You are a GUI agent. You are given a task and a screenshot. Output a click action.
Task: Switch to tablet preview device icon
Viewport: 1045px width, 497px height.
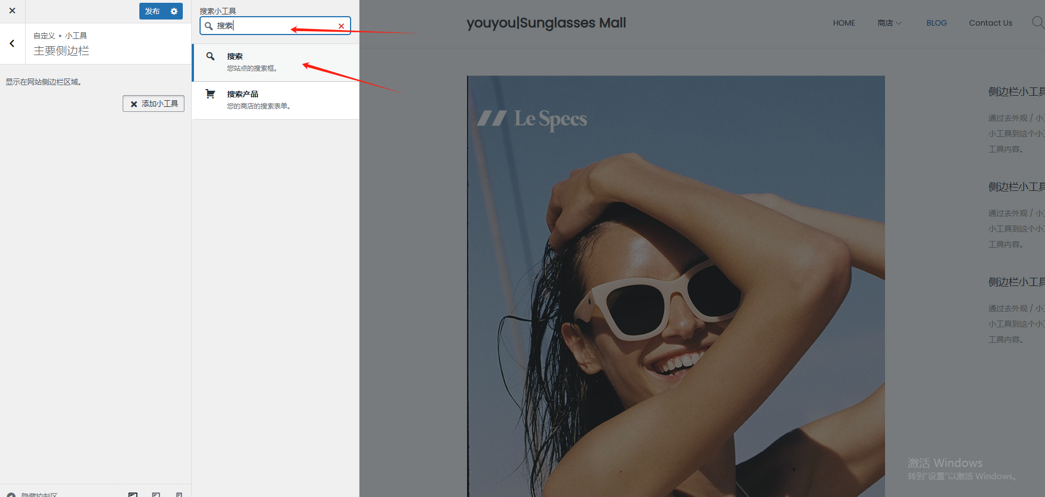(156, 494)
